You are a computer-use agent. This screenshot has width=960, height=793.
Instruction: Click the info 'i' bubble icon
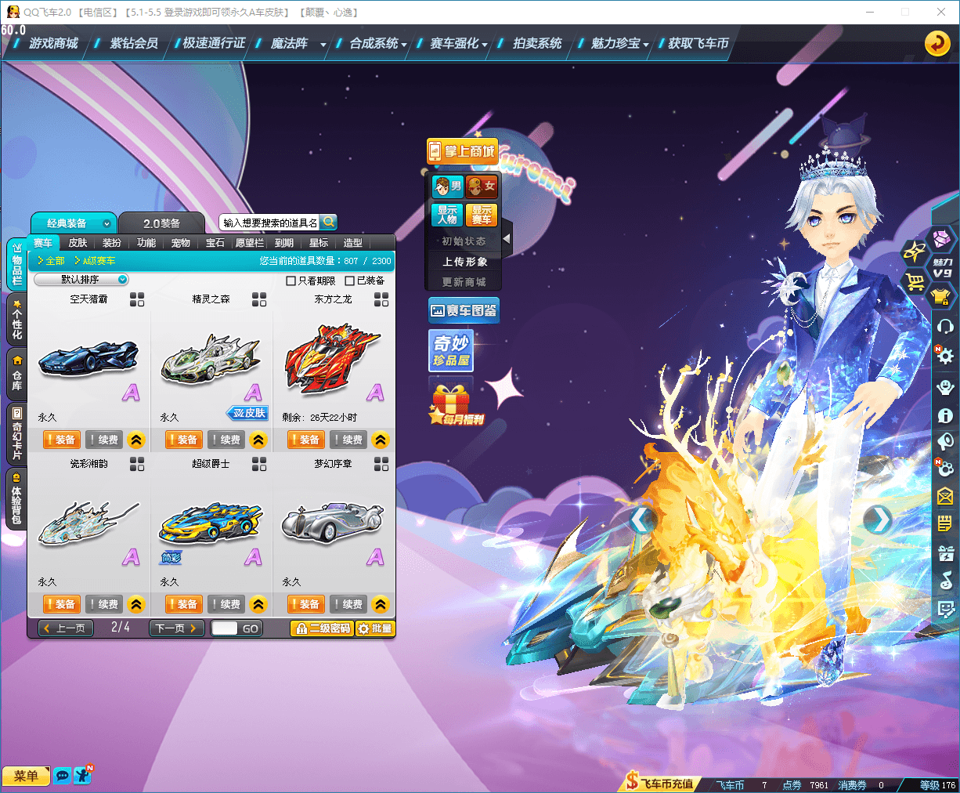(945, 416)
